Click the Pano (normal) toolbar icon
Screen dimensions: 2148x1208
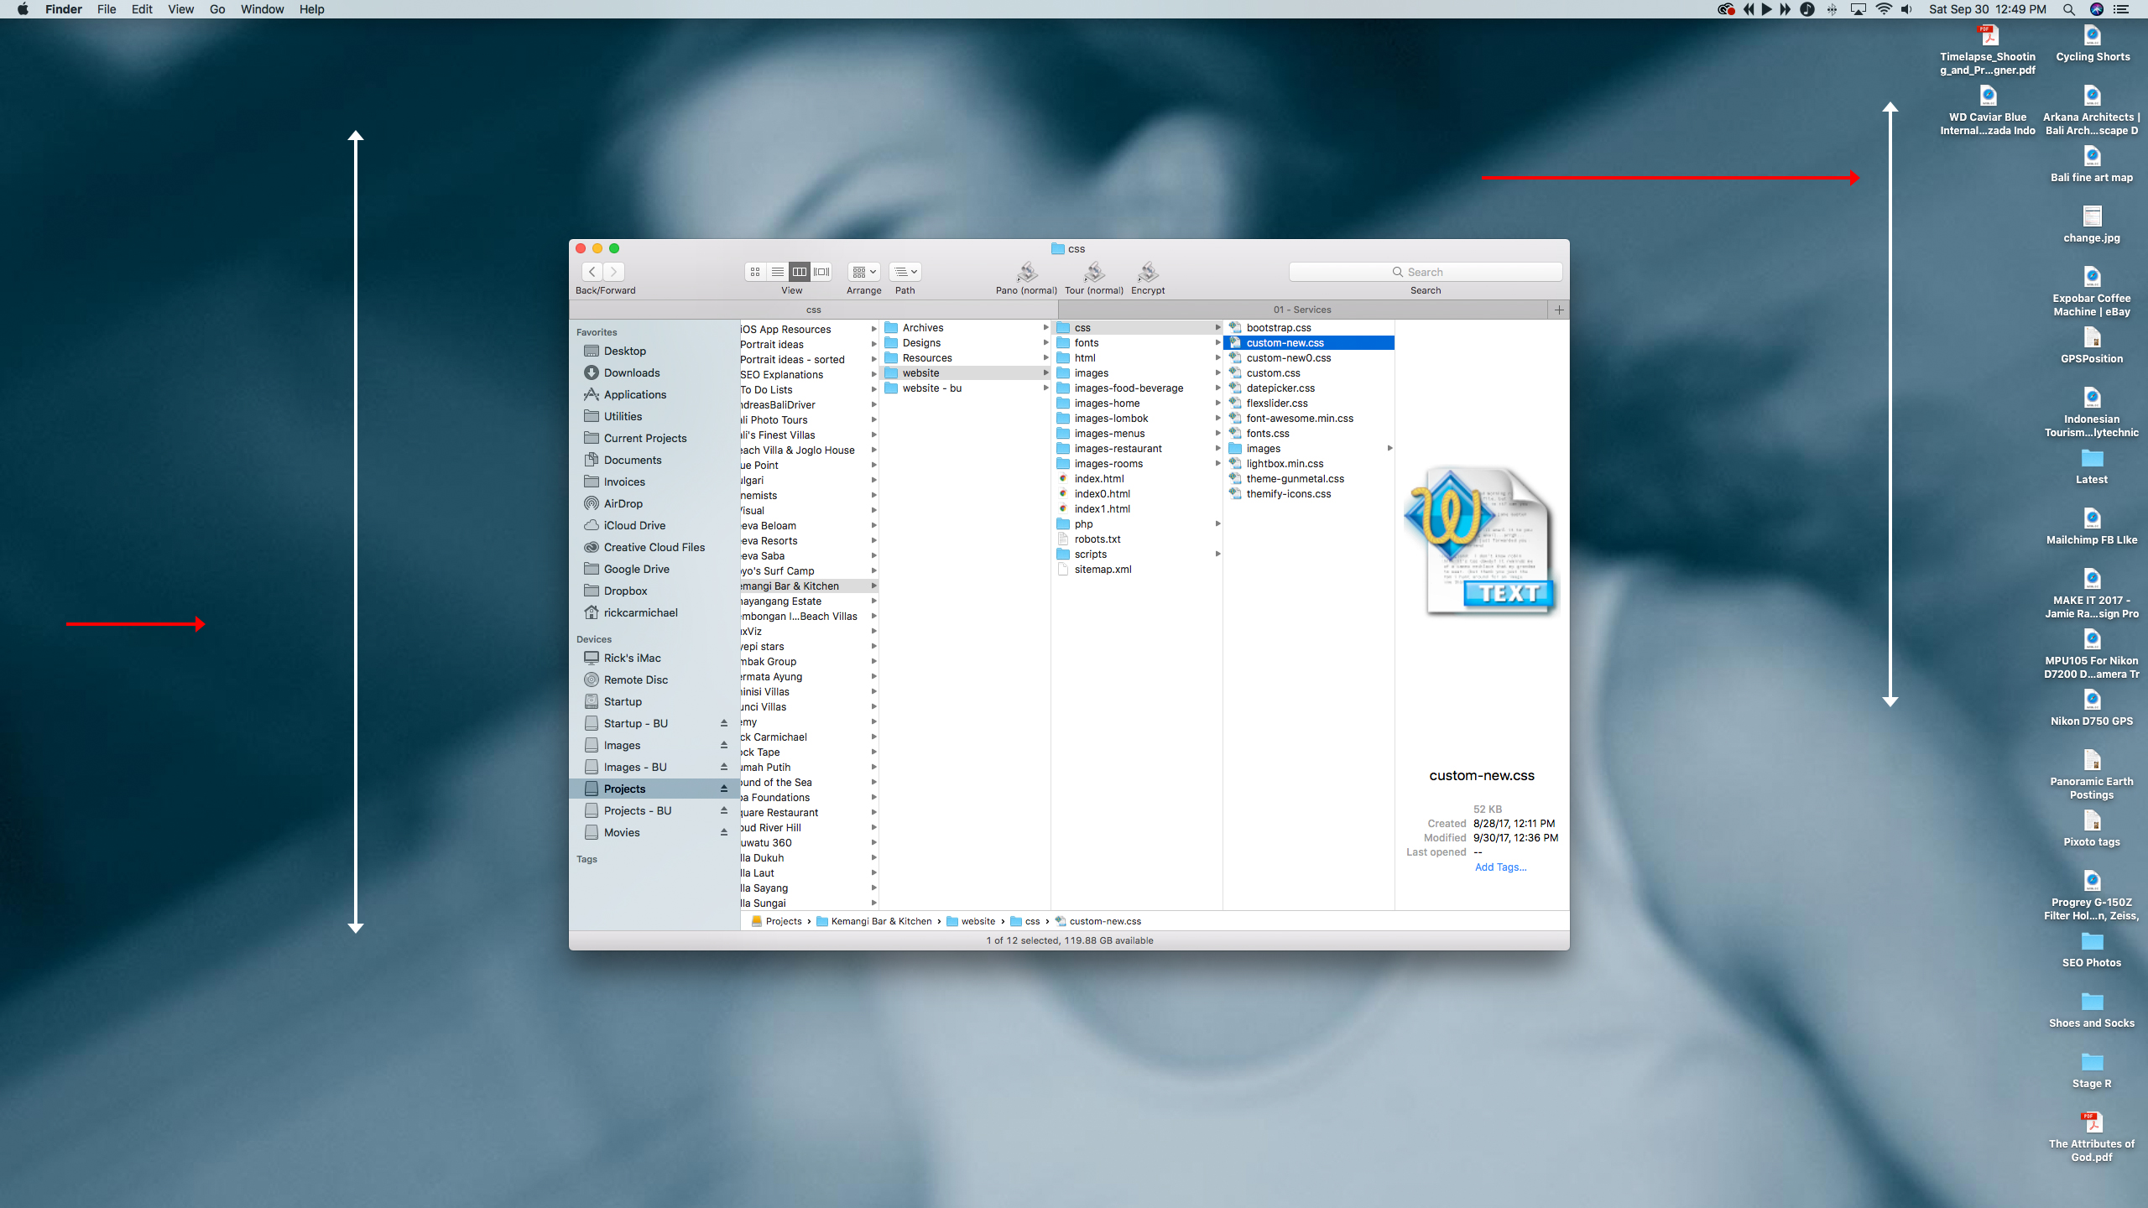click(x=1026, y=272)
